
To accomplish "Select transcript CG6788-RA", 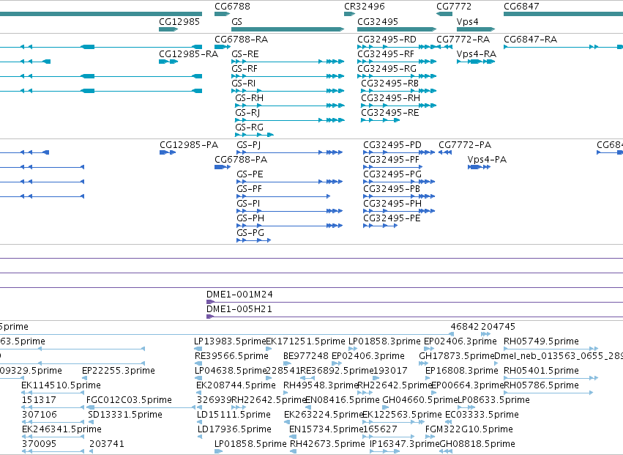I will [241, 40].
